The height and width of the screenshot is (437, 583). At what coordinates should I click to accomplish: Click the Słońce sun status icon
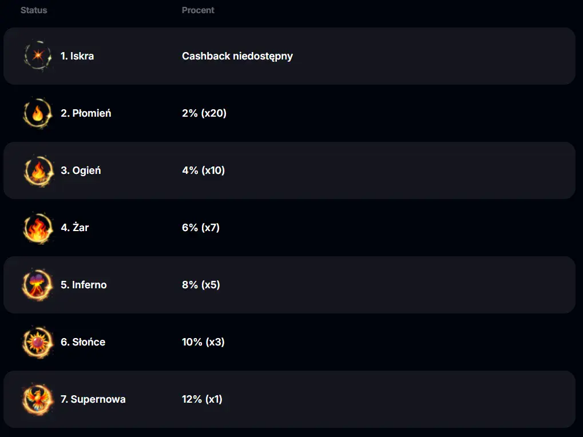[x=38, y=342]
